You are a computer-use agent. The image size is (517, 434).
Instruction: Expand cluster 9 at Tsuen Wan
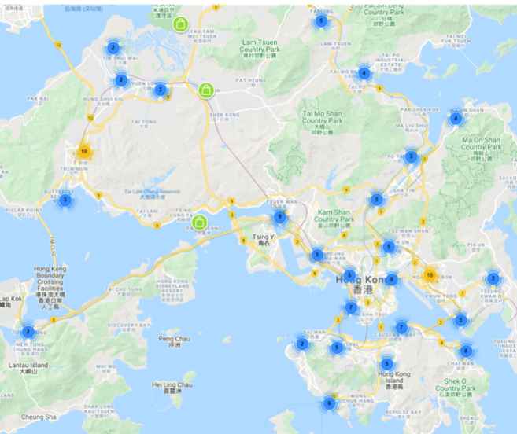[280, 217]
